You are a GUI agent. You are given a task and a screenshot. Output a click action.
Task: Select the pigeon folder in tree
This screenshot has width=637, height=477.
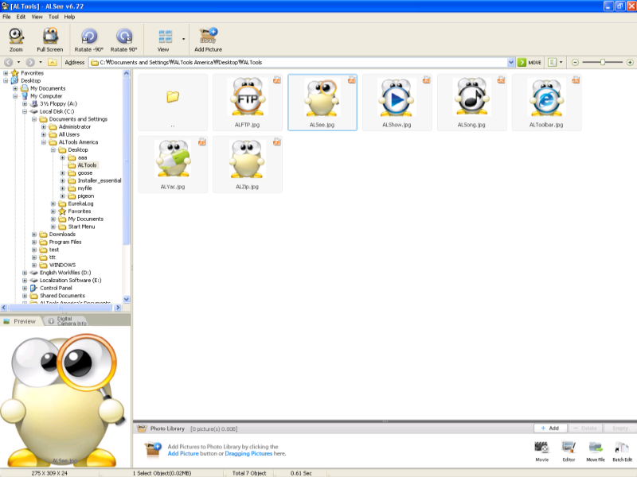[85, 196]
